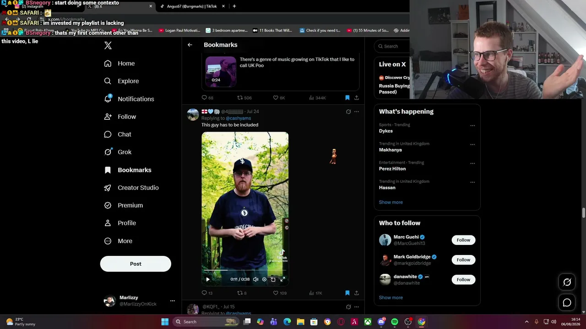Open Chat from the sidebar

click(x=118, y=134)
